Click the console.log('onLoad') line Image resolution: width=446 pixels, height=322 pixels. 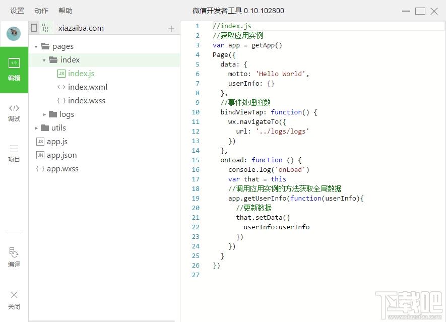pyautogui.click(x=269, y=170)
